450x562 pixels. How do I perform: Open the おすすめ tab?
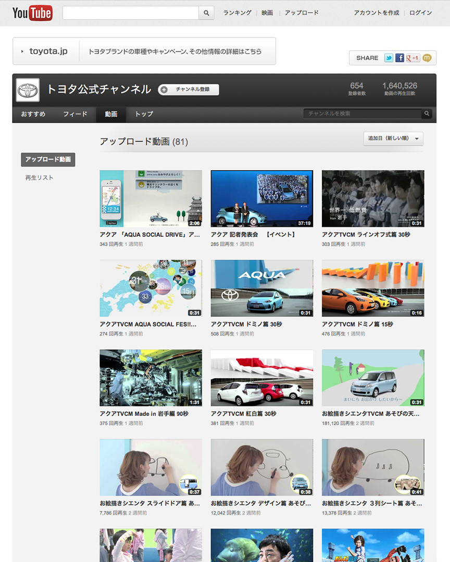33,114
